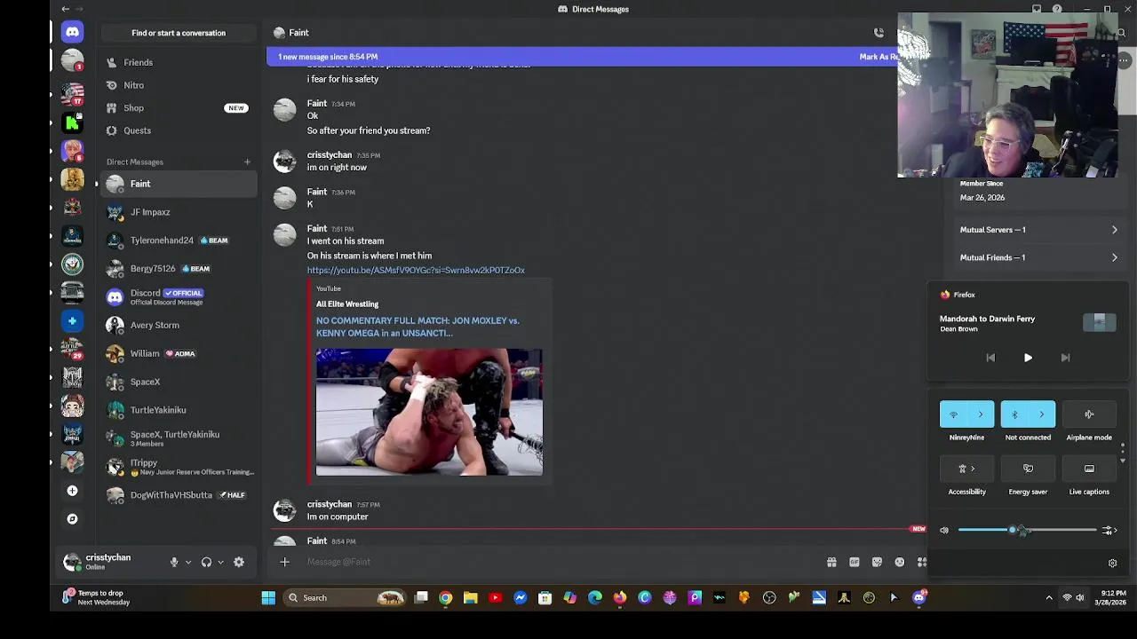Click the taskbar Search box
Screen dimensions: 1137x639
click(346, 598)
